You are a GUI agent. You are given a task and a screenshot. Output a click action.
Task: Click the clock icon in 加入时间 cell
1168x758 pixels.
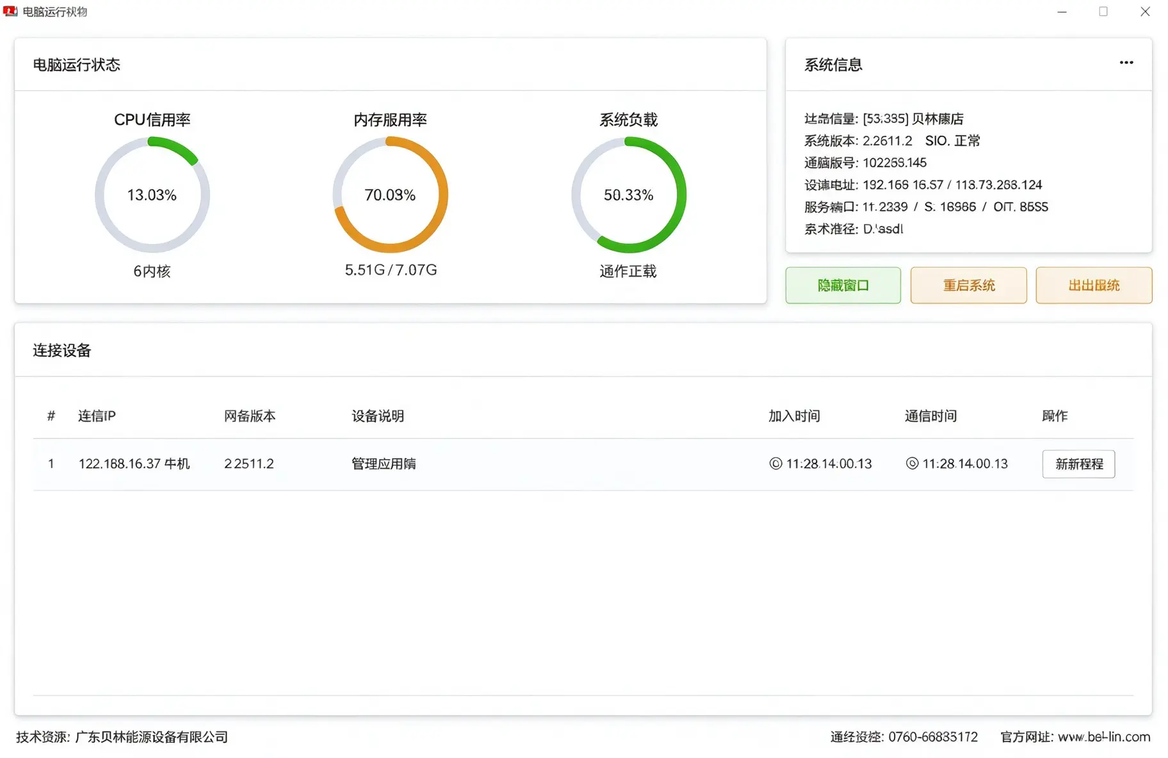[775, 464]
